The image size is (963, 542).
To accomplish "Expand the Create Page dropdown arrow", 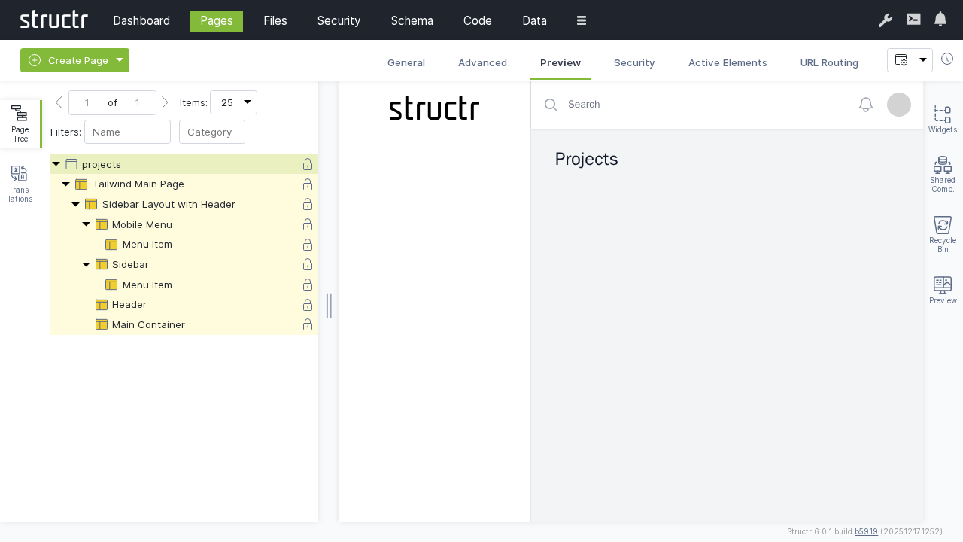I will [x=120, y=60].
